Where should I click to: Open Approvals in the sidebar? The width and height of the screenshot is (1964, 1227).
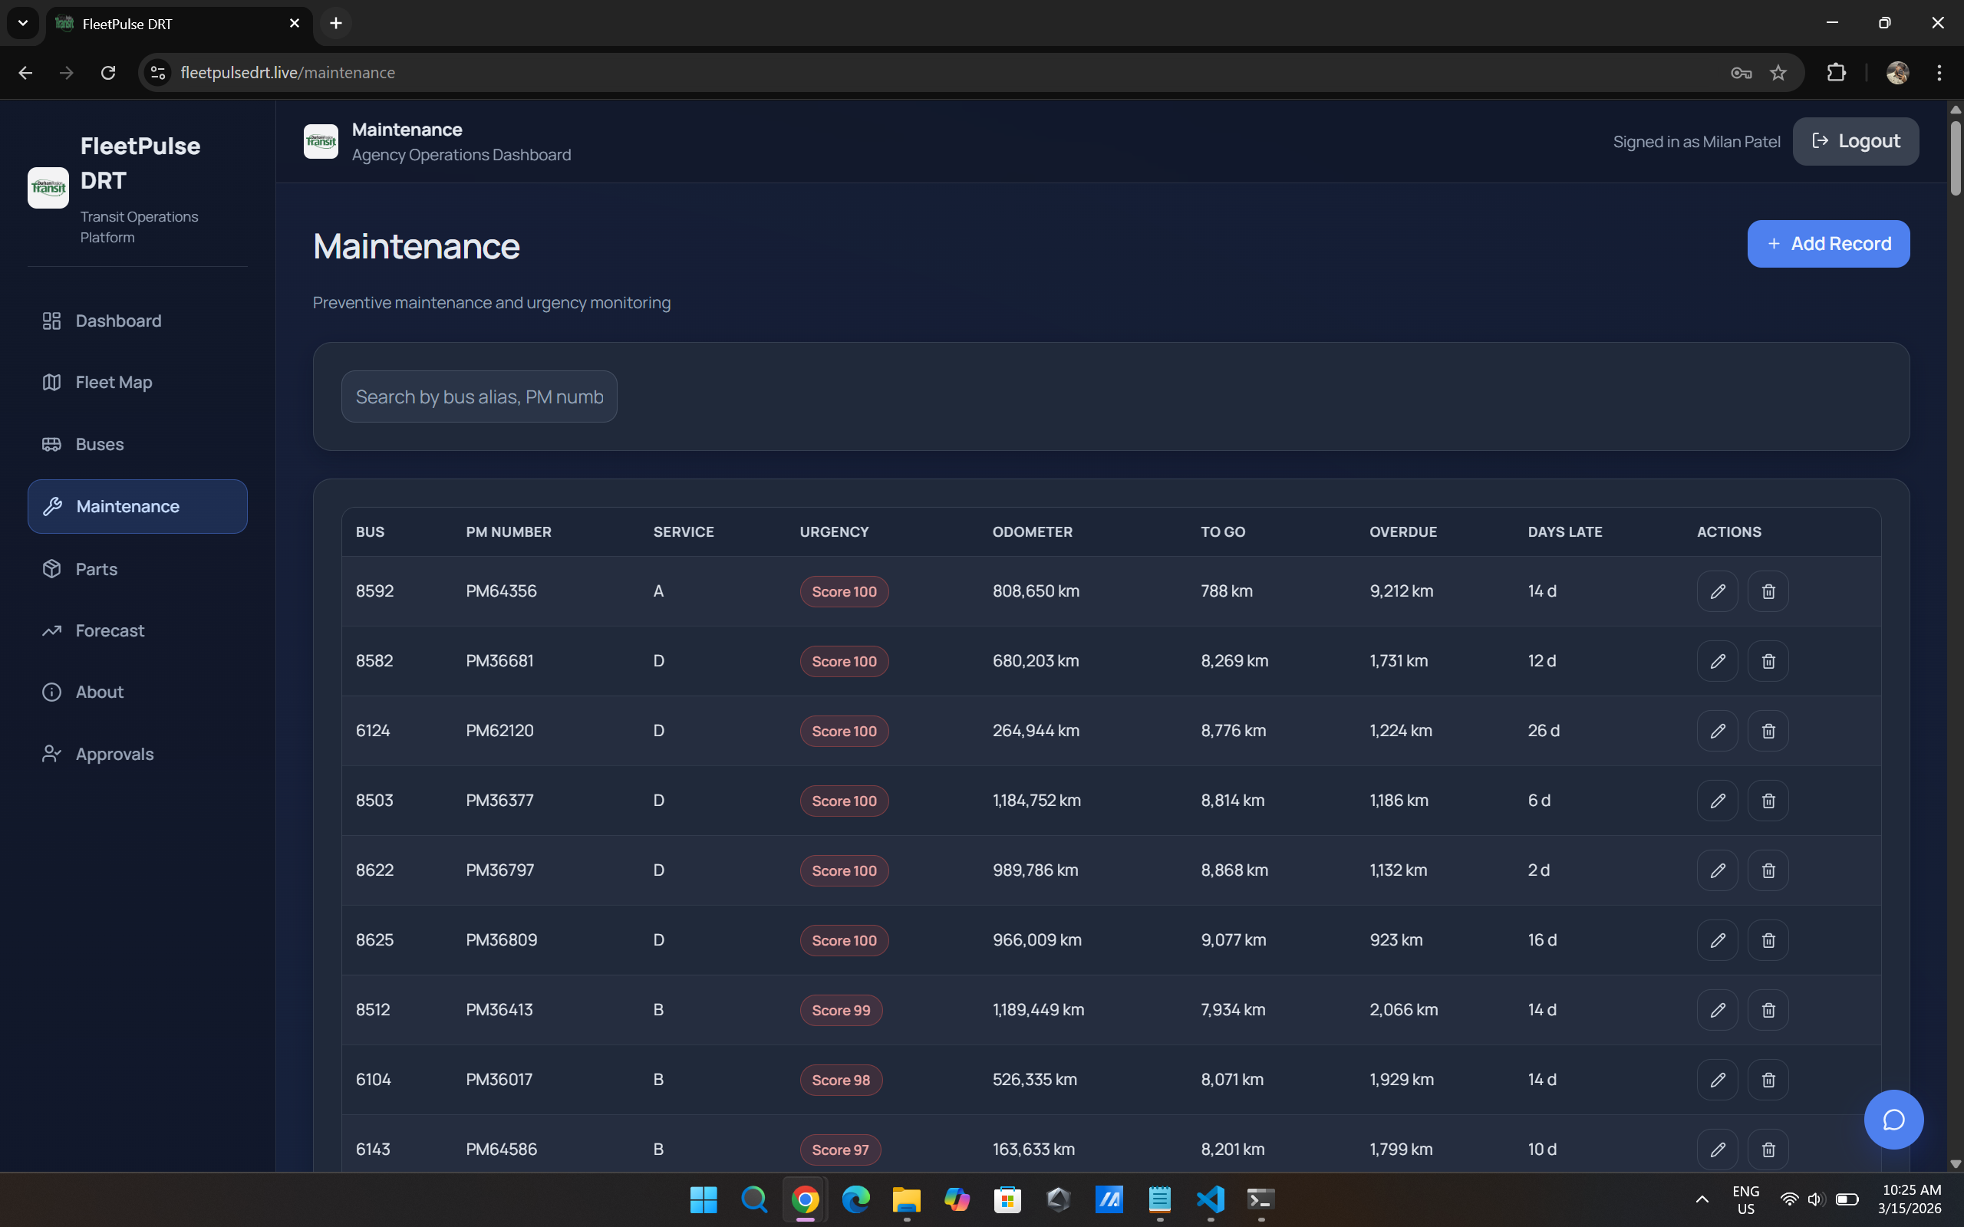coord(114,754)
